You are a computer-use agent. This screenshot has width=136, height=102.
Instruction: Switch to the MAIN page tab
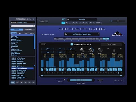(x=64, y=39)
